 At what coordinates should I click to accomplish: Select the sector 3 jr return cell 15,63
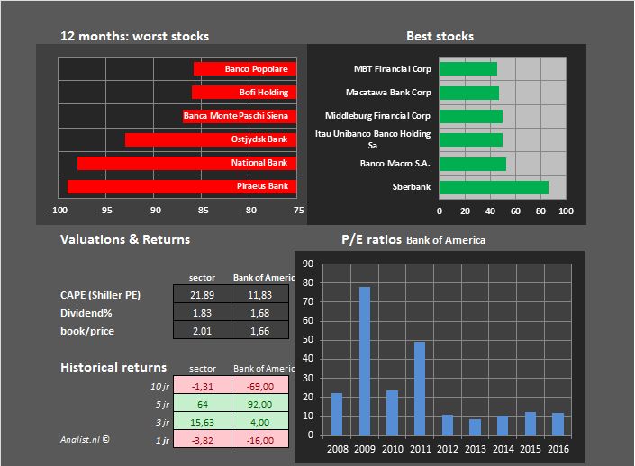tap(202, 422)
